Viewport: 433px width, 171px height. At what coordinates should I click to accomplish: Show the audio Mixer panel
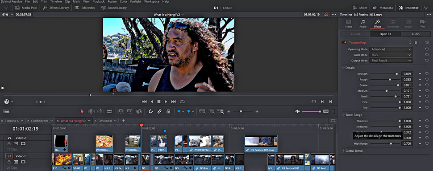click(x=360, y=8)
